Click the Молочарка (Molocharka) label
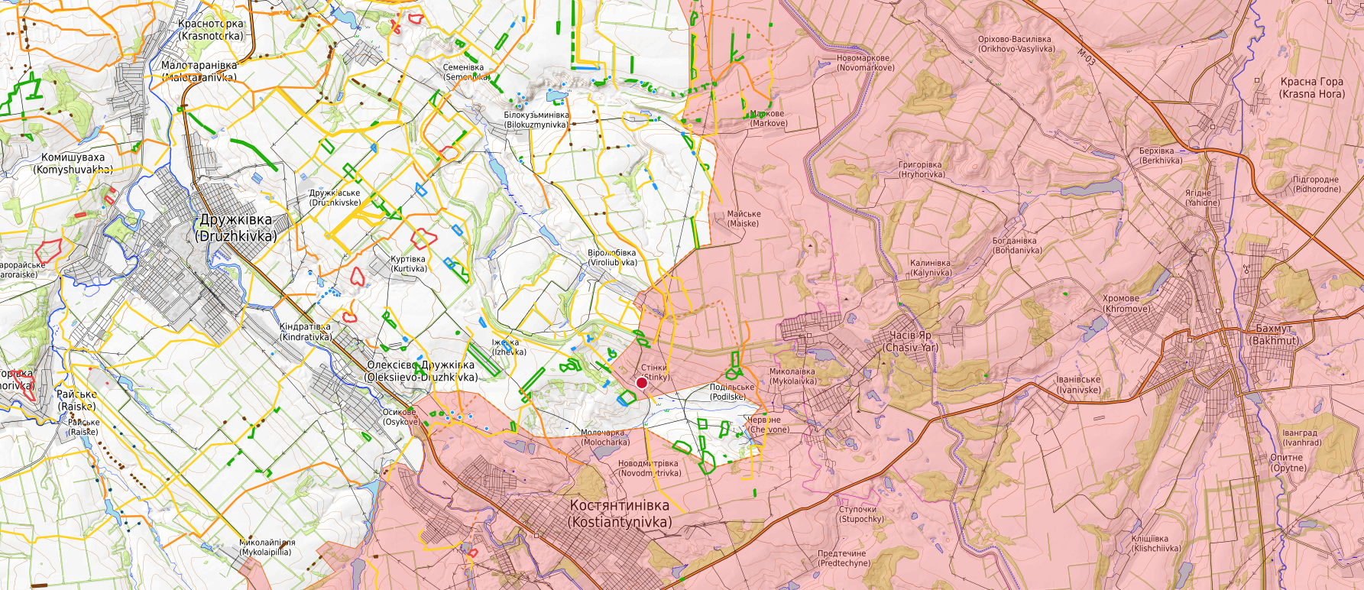 [605, 437]
